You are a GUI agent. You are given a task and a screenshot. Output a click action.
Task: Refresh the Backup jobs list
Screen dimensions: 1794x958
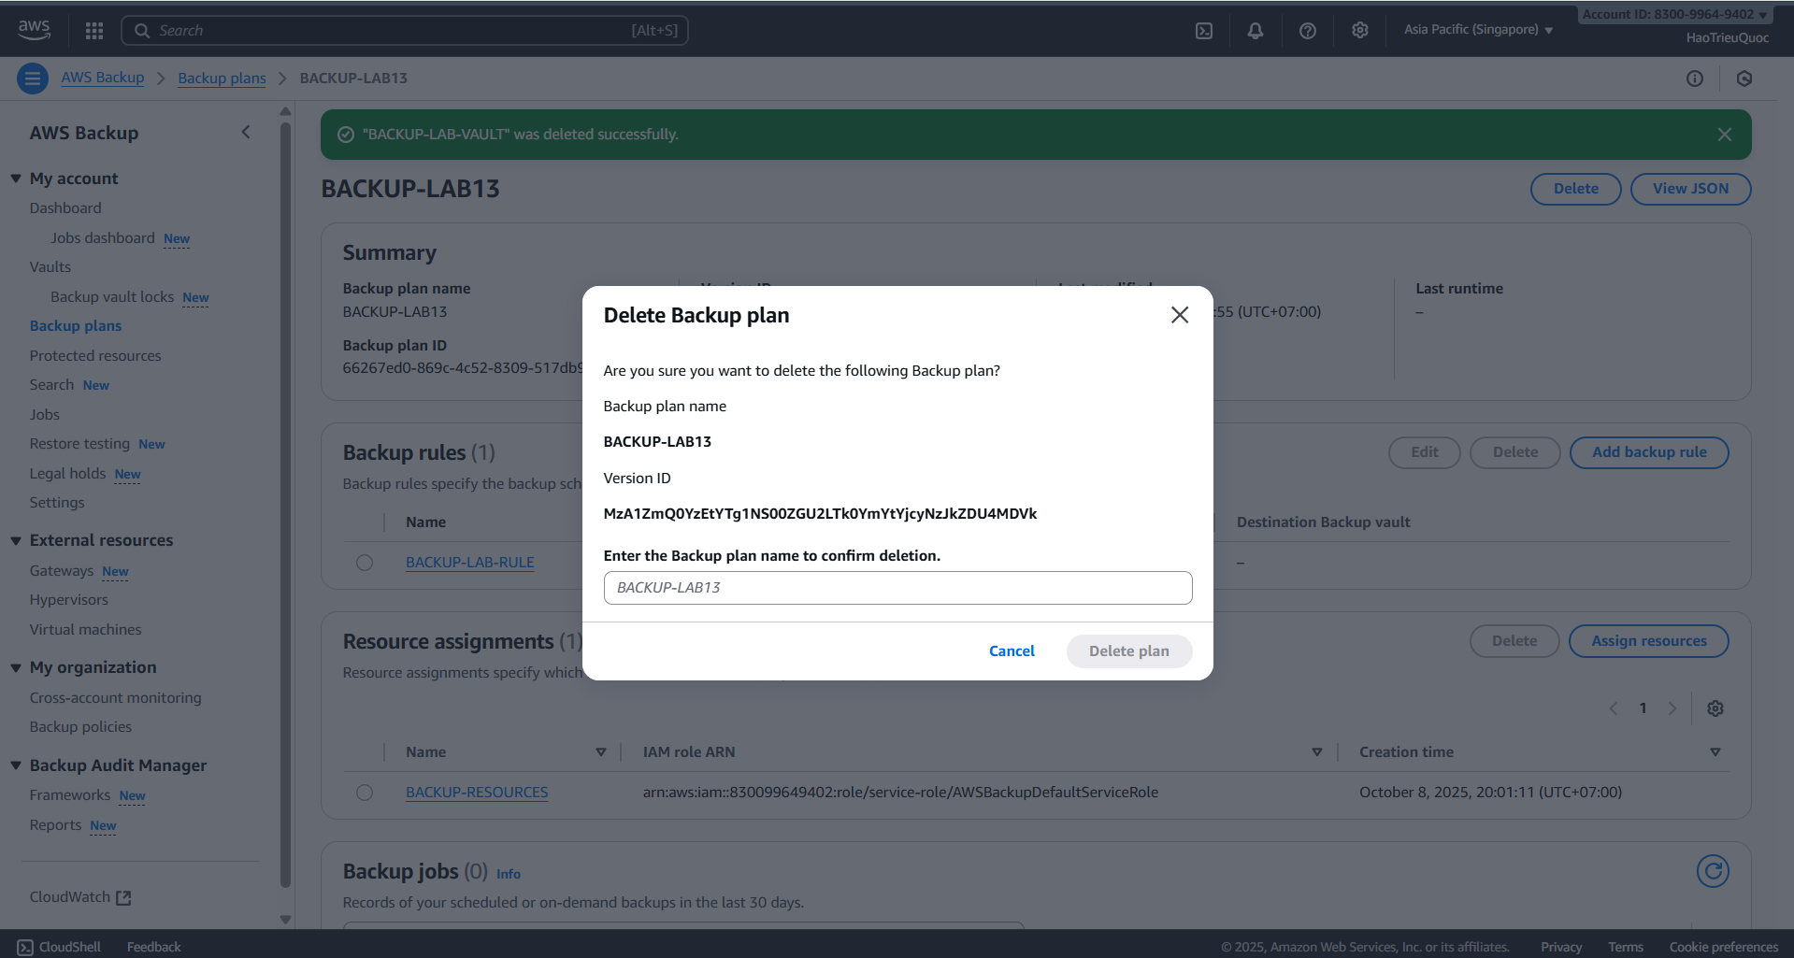point(1714,871)
